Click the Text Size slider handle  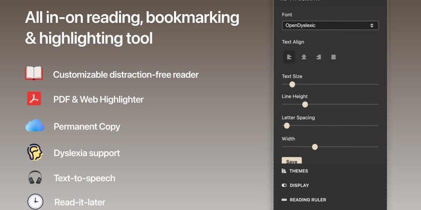pos(292,84)
